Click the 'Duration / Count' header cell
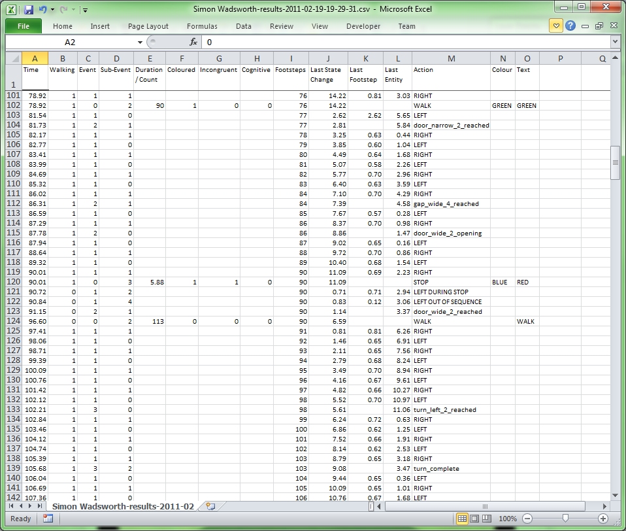Viewport: 626px width, 531px height. pyautogui.click(x=150, y=77)
